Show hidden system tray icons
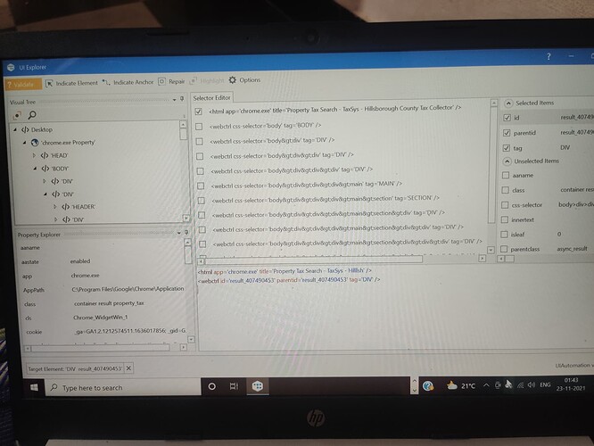Image resolution: width=594 pixels, height=446 pixels. 486,385
